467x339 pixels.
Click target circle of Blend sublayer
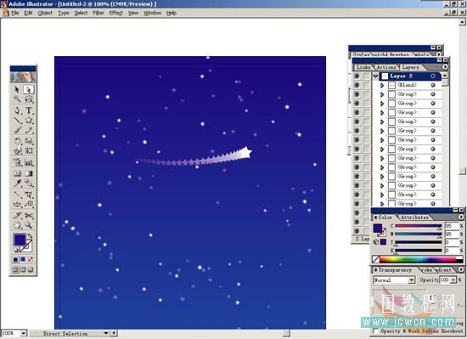tap(433, 86)
